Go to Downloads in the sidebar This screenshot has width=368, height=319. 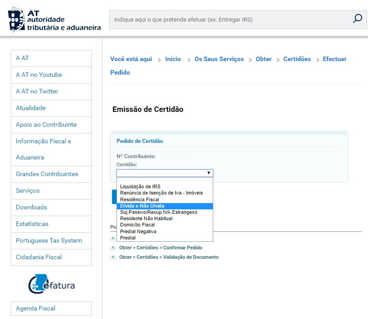(31, 207)
